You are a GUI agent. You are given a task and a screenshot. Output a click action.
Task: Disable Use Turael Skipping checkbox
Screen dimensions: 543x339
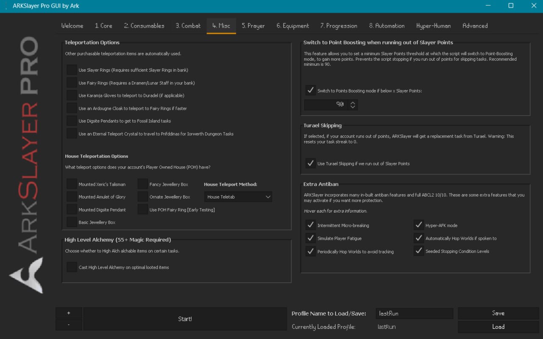311,163
